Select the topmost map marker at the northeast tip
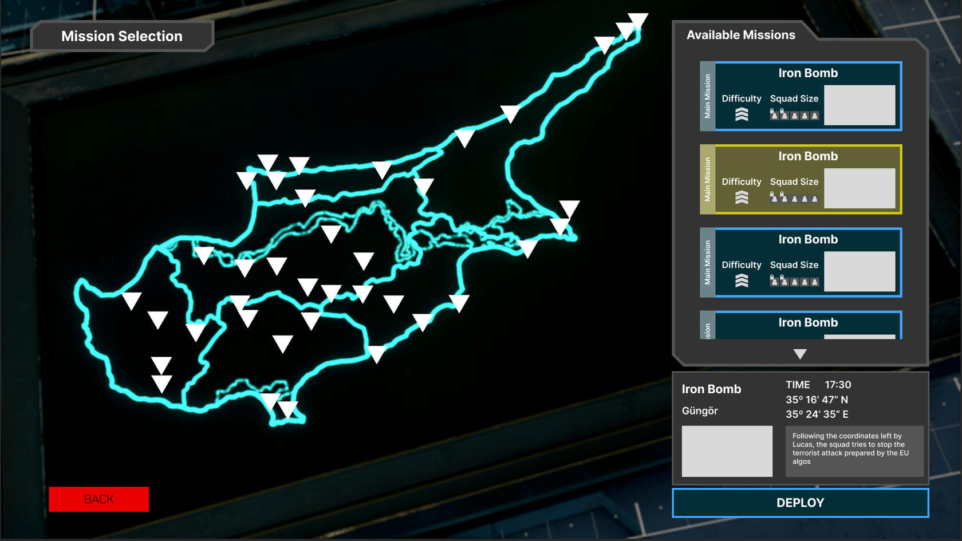The height and width of the screenshot is (541, 962). point(637,21)
